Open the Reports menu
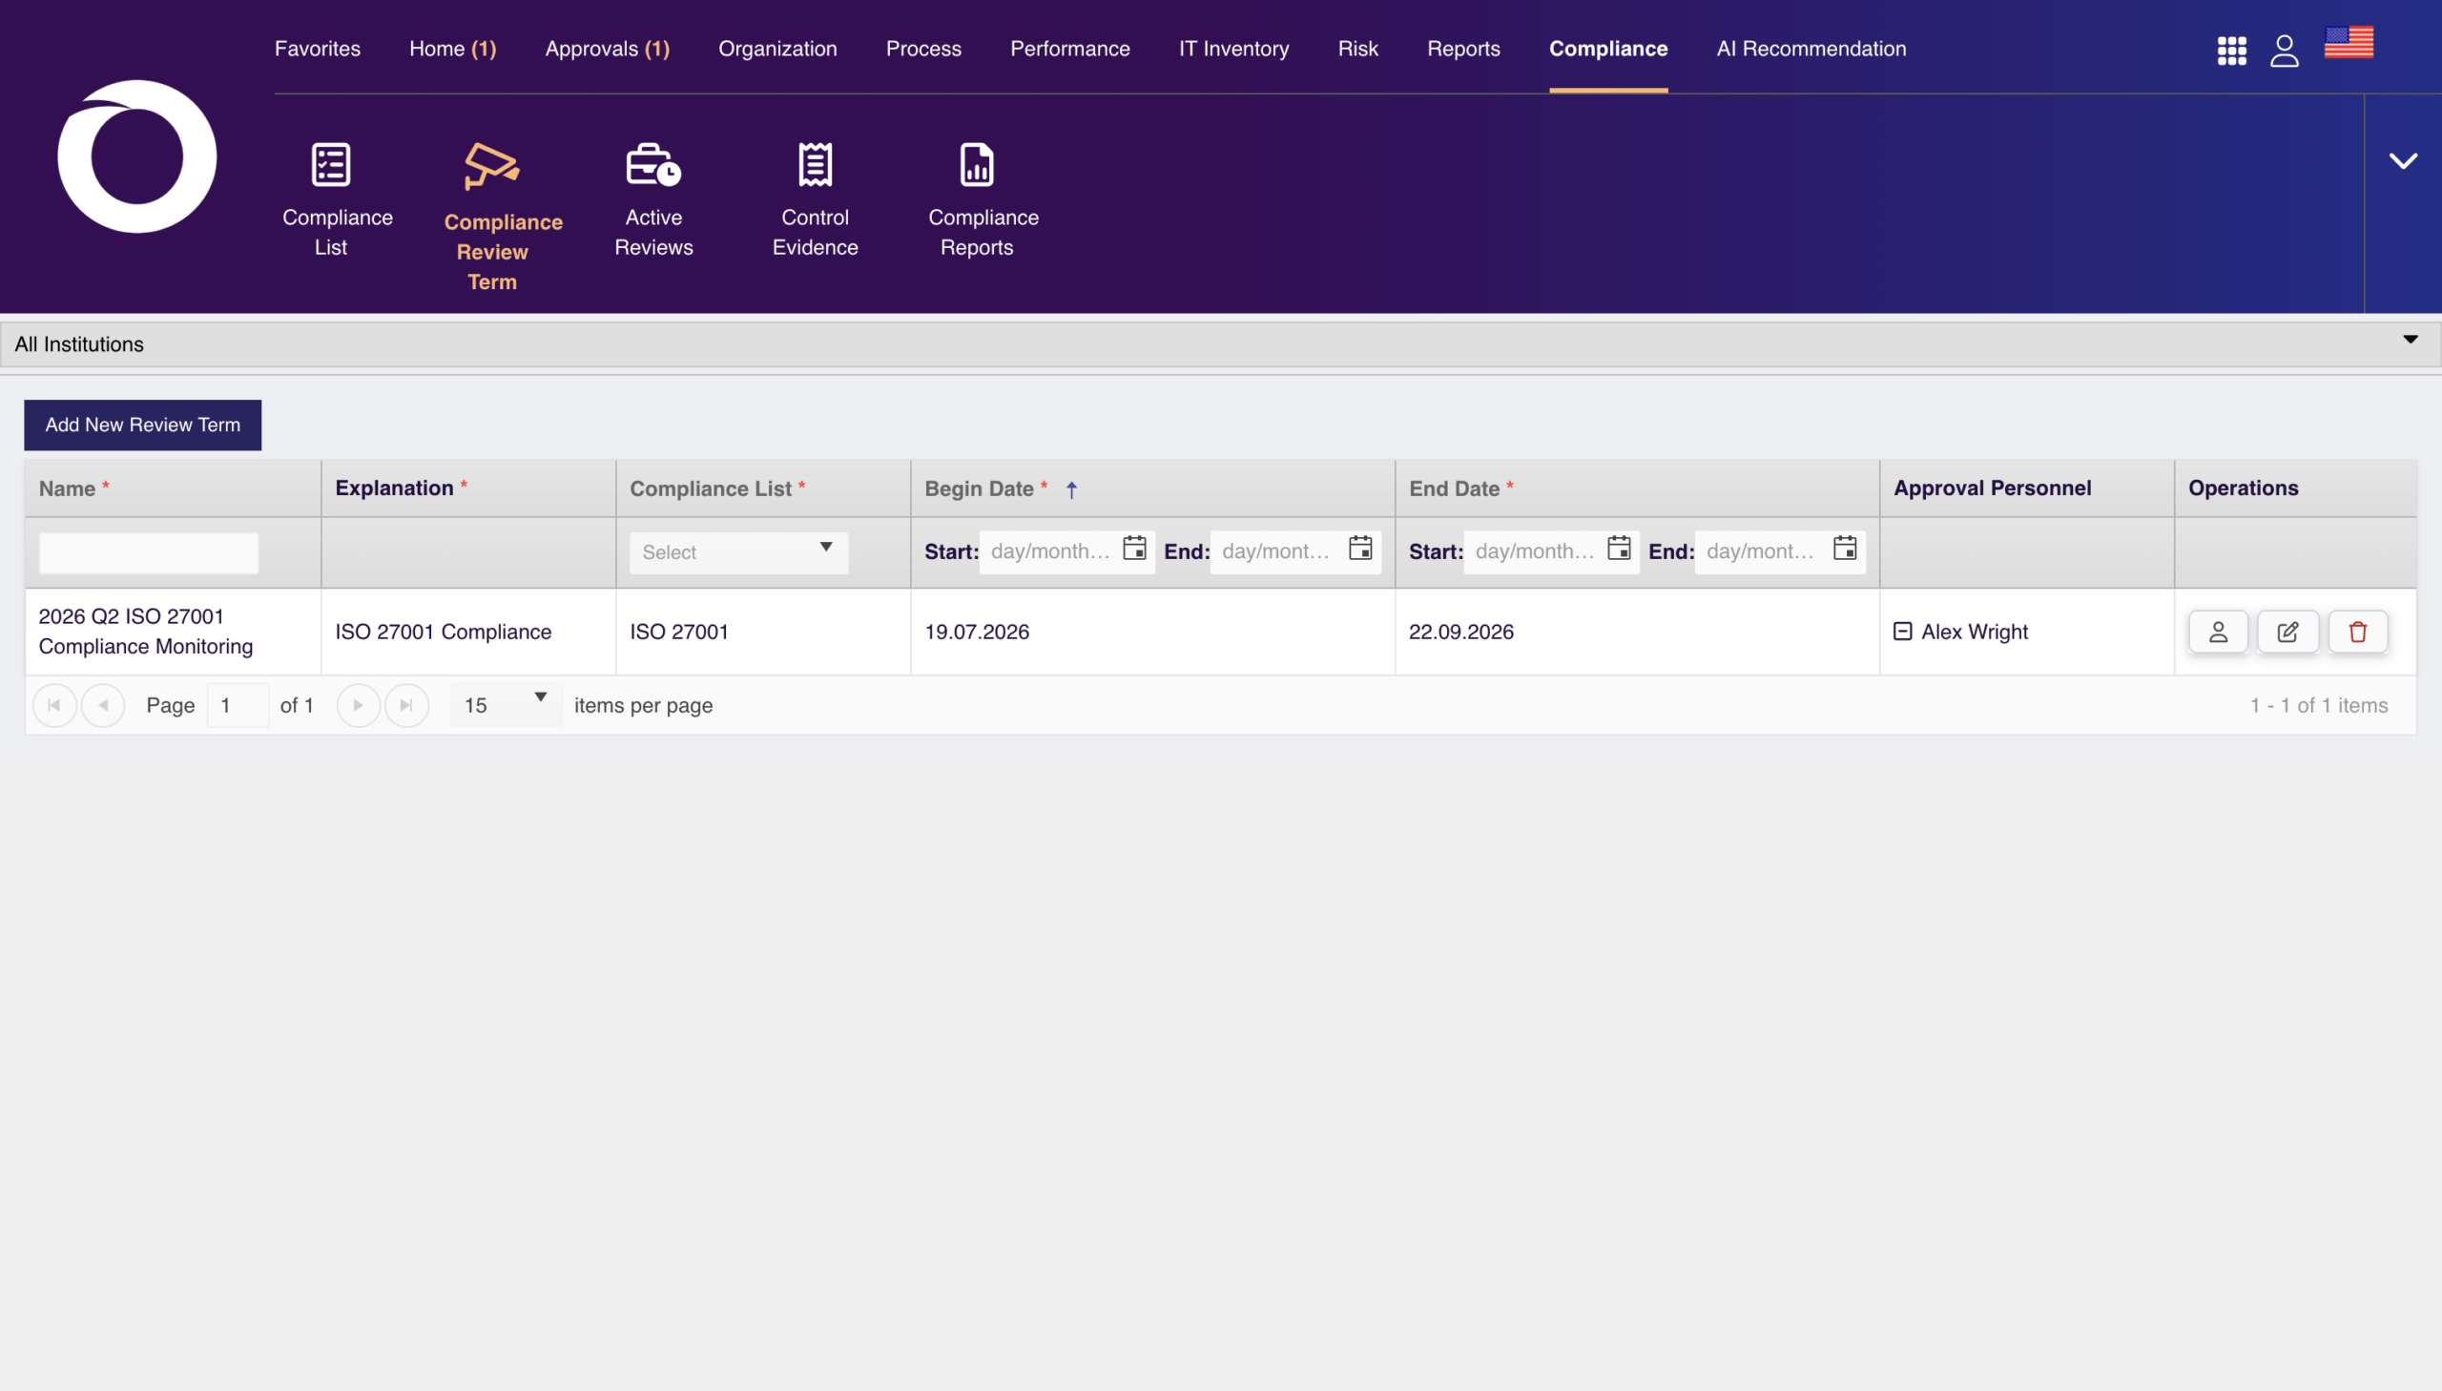Viewport: 2442px width, 1391px height. tap(1463, 49)
